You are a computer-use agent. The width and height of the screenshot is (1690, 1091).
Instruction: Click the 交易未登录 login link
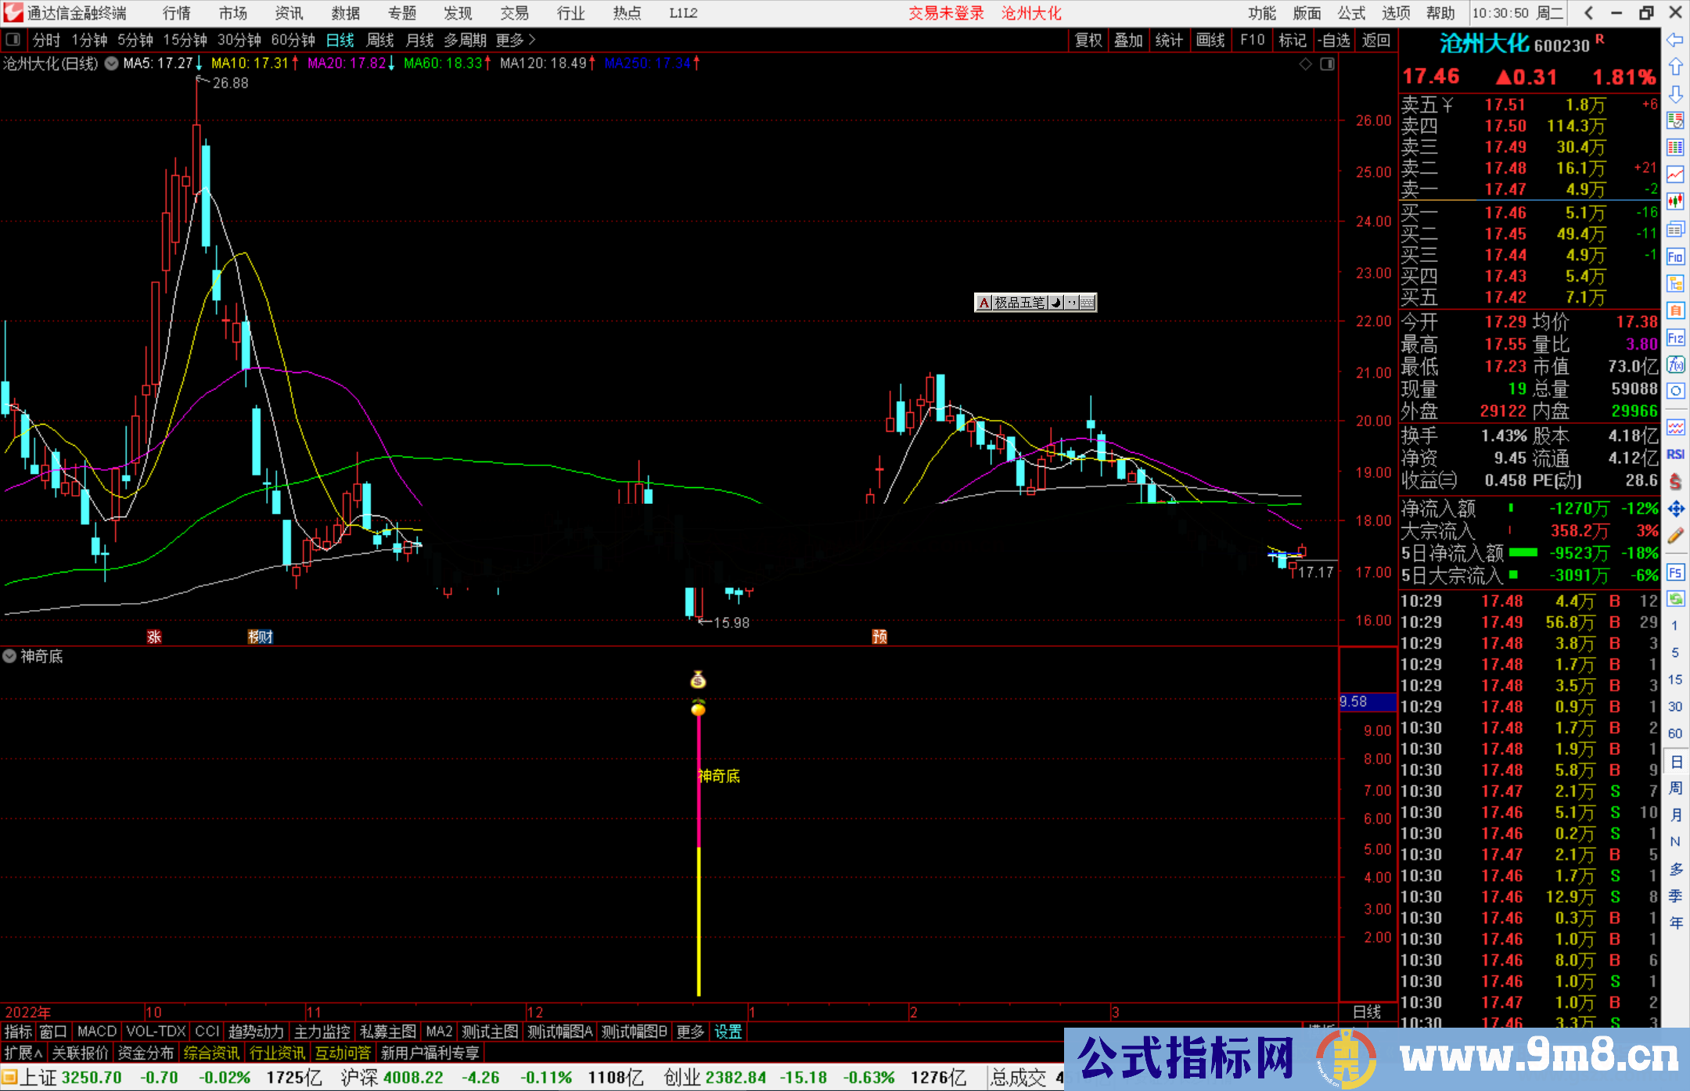pos(946,13)
